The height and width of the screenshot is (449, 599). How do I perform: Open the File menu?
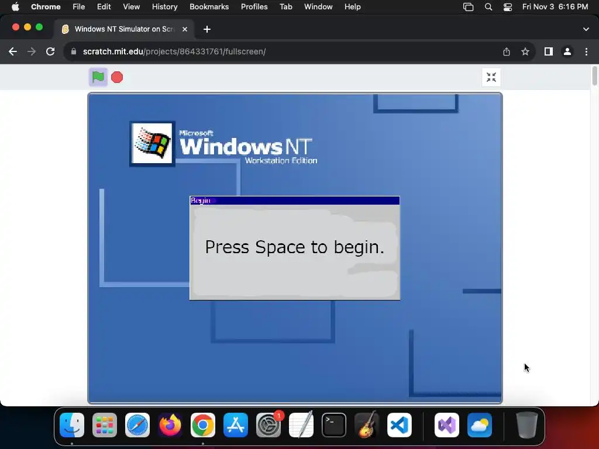79,7
